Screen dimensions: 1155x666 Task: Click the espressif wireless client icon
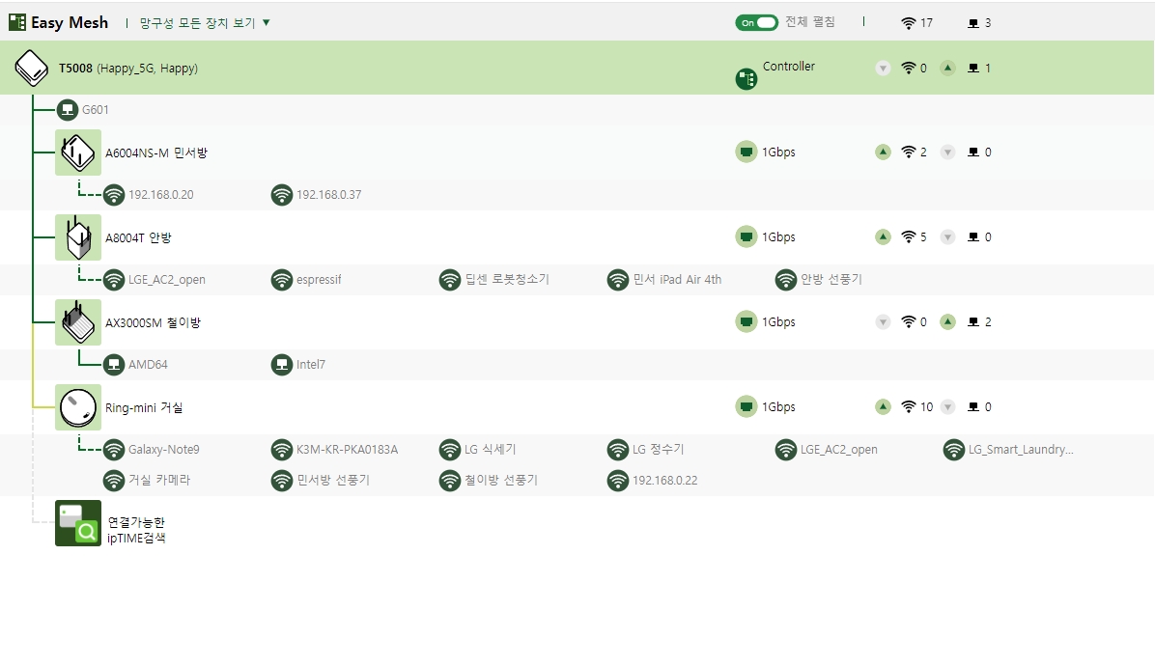[x=281, y=280]
